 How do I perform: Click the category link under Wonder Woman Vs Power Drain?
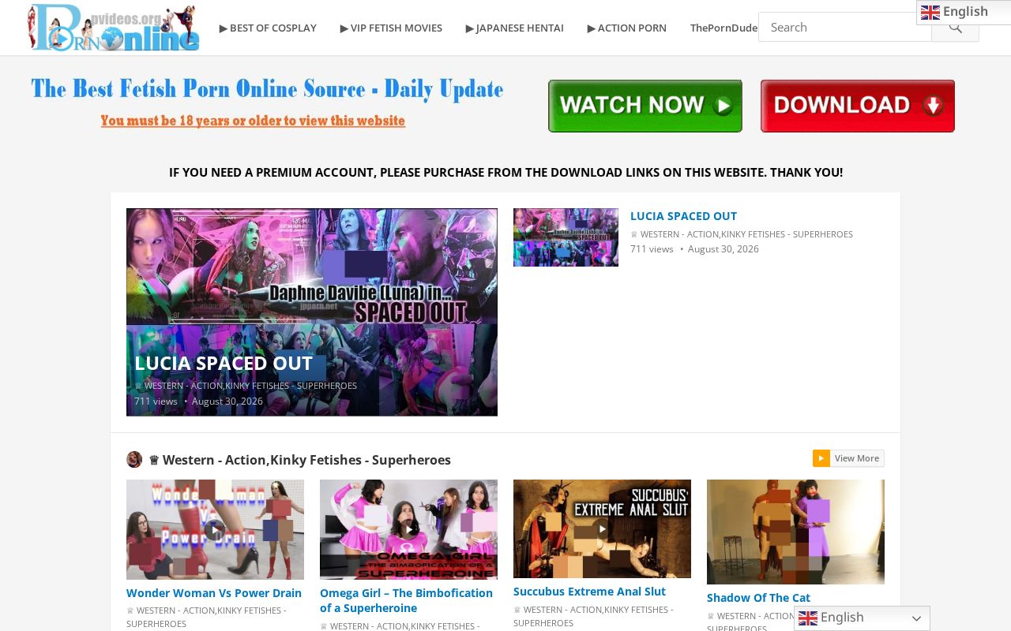click(206, 617)
